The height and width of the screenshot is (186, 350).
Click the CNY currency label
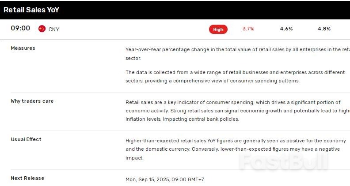tap(54, 30)
